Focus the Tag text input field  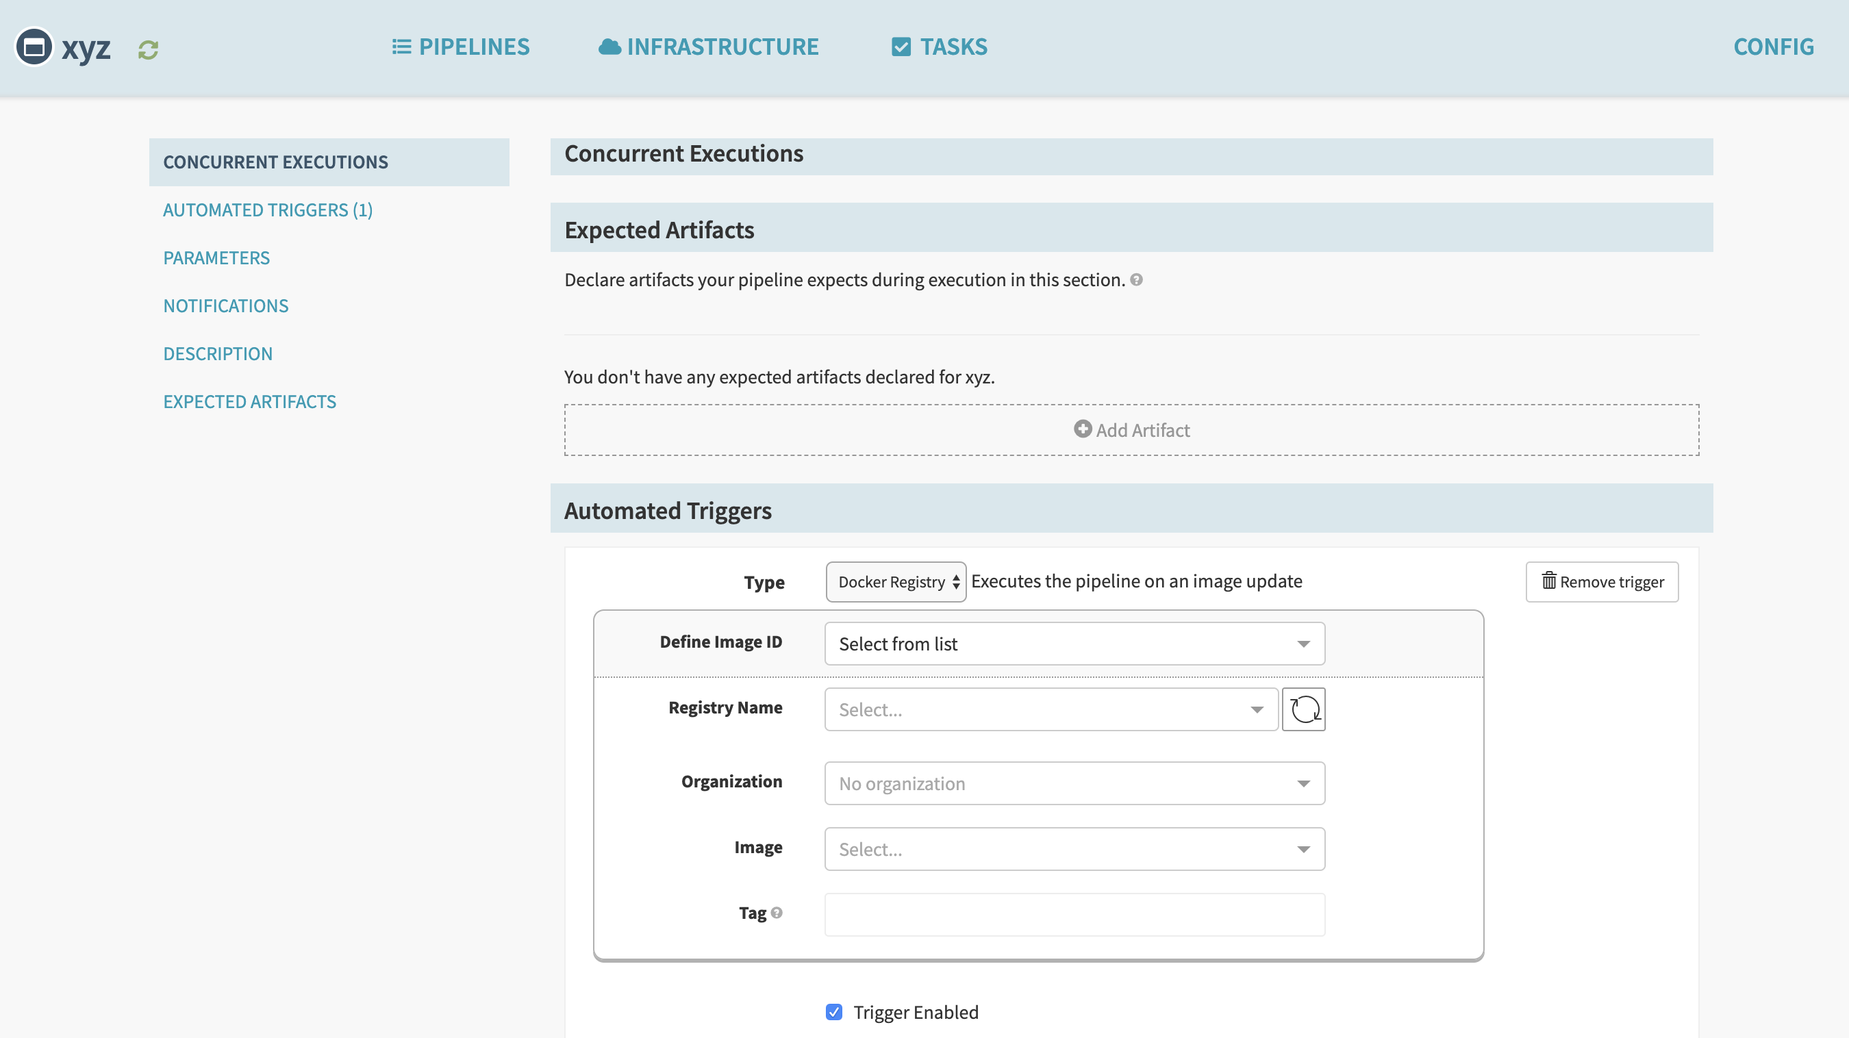coord(1074,915)
